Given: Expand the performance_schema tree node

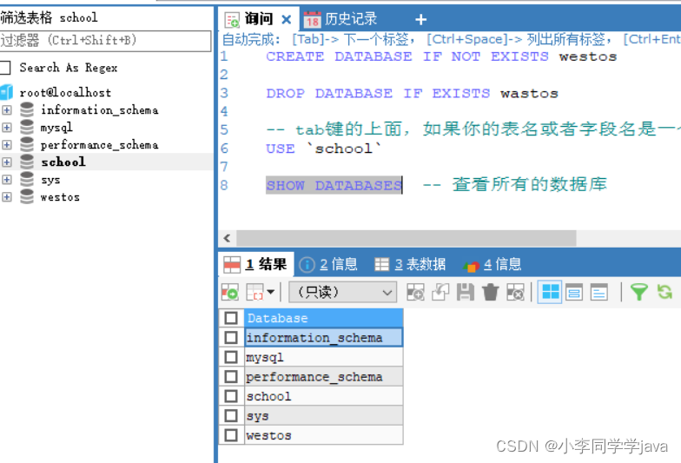Looking at the screenshot, I should (x=7, y=144).
